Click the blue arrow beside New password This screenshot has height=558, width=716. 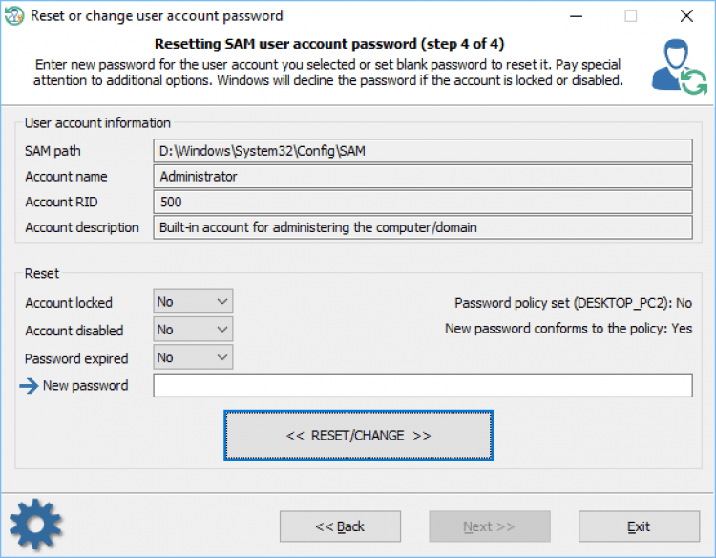click(x=29, y=386)
